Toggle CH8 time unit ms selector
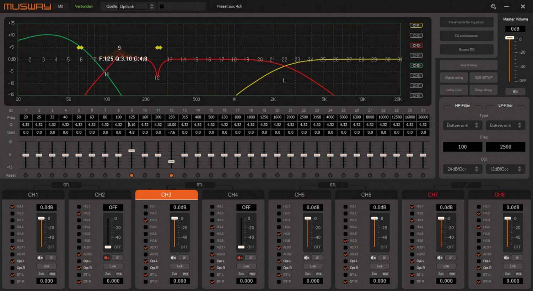The height and width of the screenshot is (291, 533). click(x=519, y=274)
